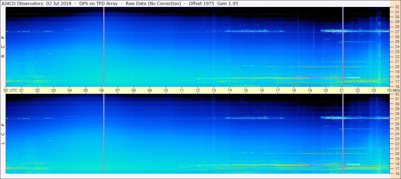Click the 32 MHz tick in the RCP panel

click(397, 7)
